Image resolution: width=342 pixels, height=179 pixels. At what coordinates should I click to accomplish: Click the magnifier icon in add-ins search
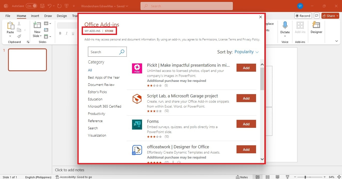[122, 52]
